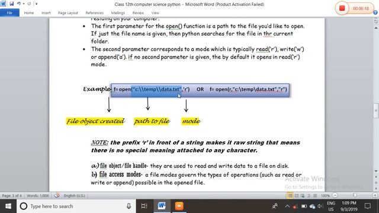Click the ENG US language indicator
The width and height of the screenshot is (379, 213).
tap(331, 206)
